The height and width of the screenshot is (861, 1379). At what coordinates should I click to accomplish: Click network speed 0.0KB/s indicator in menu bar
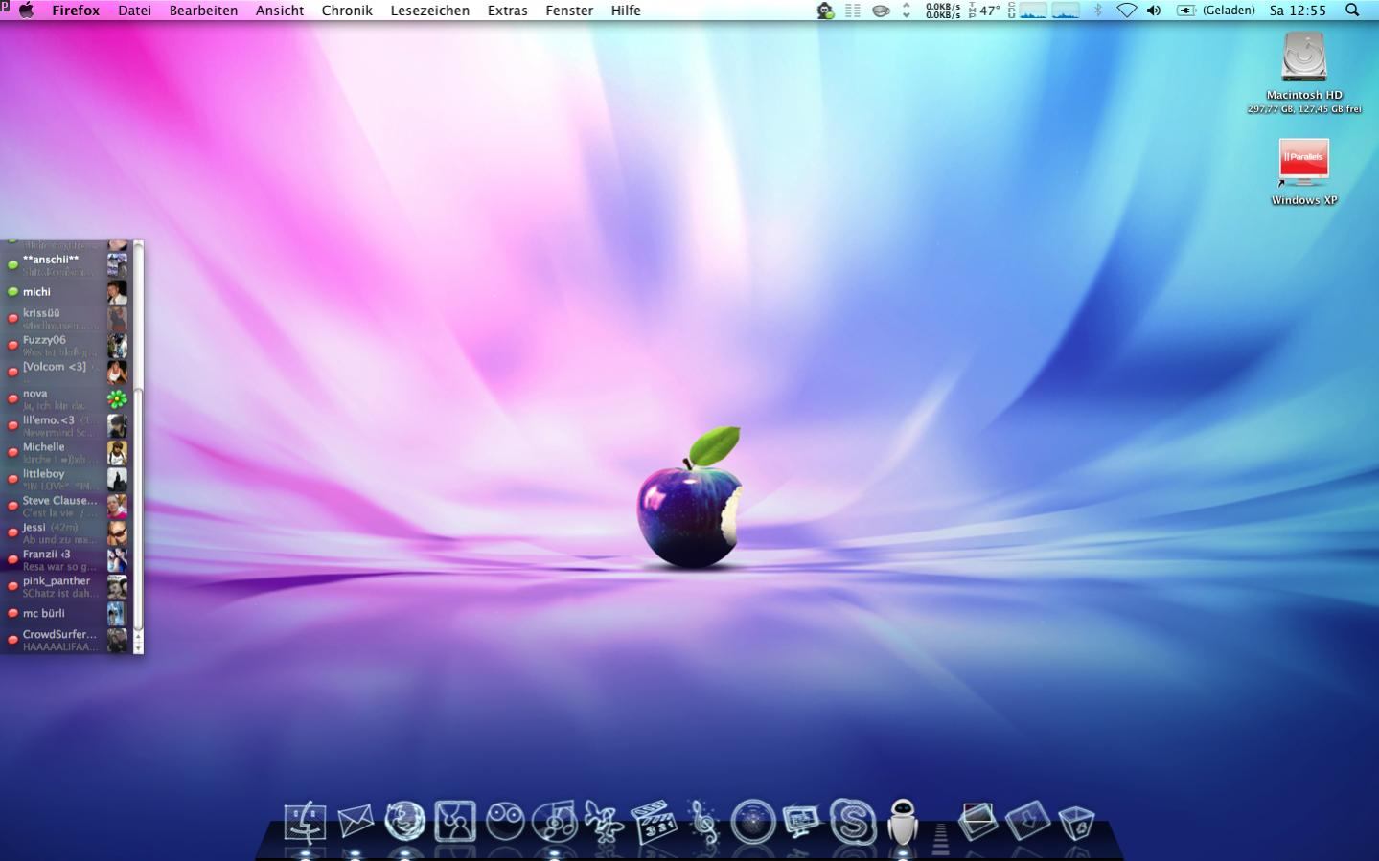pos(943,11)
